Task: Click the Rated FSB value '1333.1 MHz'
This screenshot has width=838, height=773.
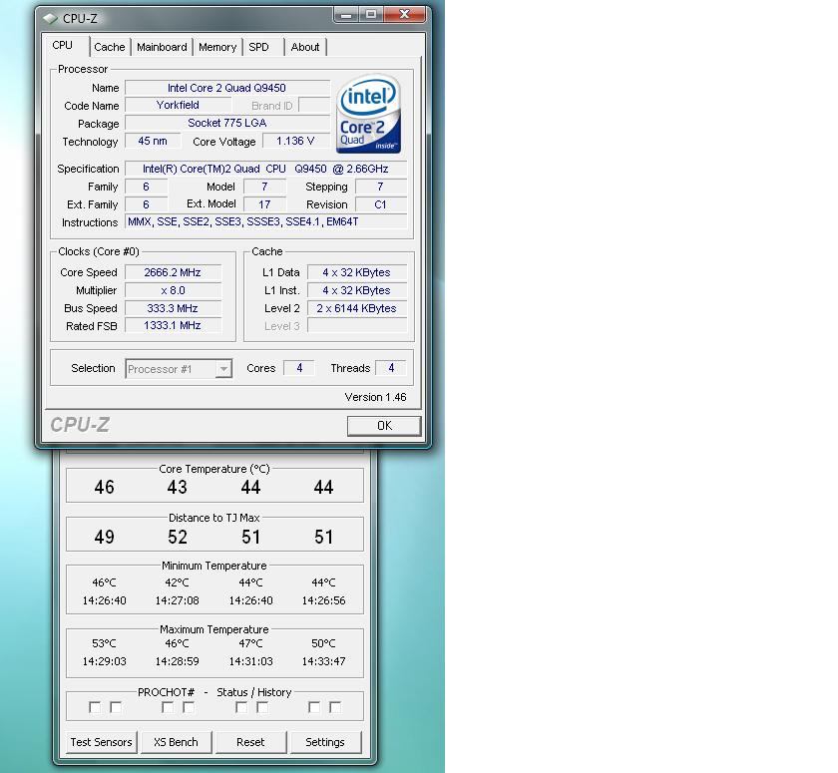Action: click(x=173, y=325)
